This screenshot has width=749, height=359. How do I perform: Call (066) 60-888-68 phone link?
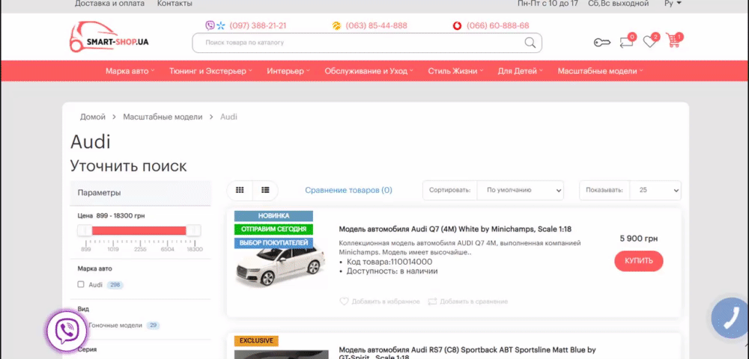click(x=498, y=25)
